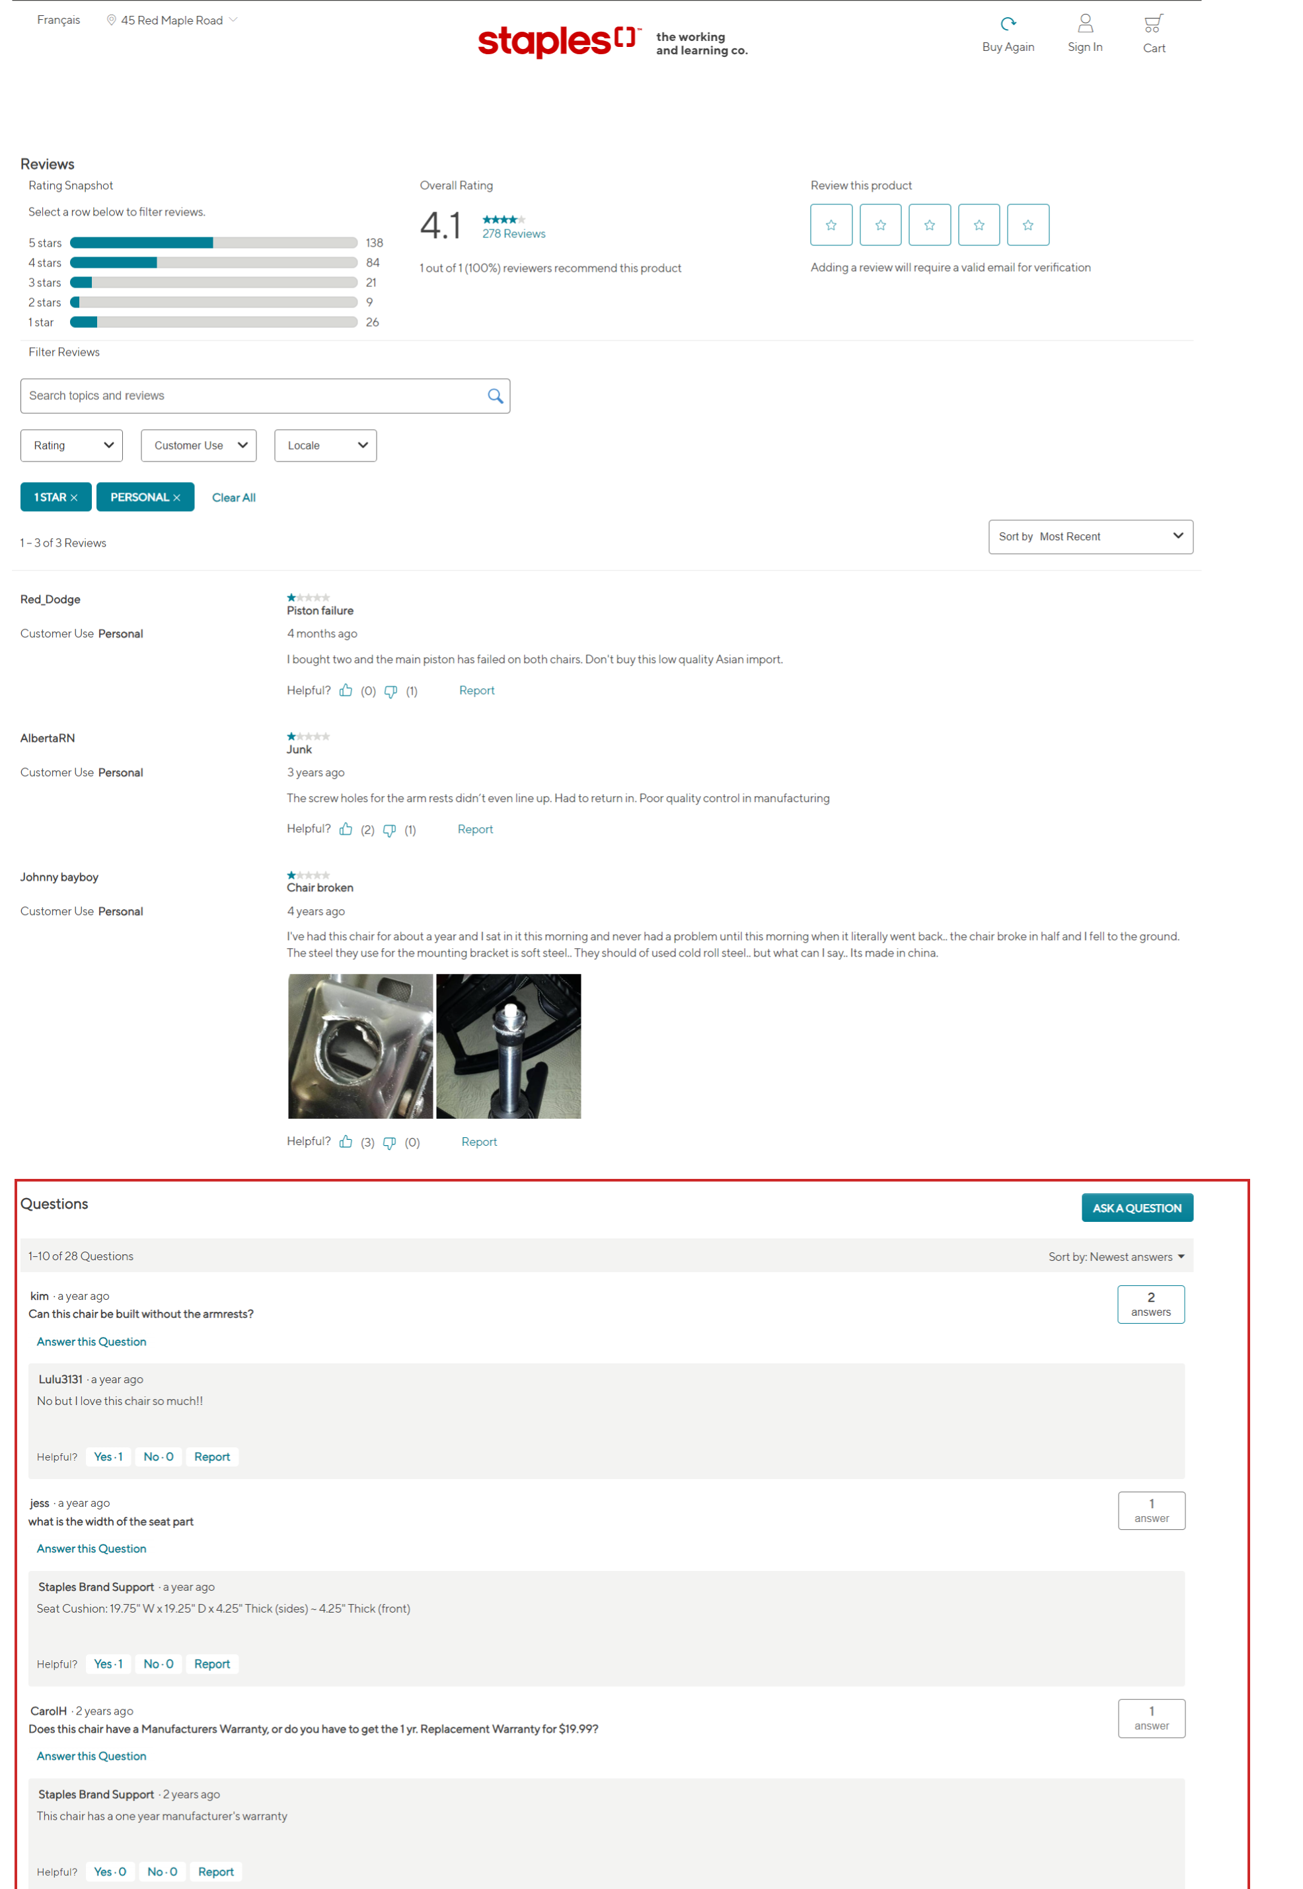
Task: Give a thumbs up to the Piston failure review
Action: pos(346,690)
